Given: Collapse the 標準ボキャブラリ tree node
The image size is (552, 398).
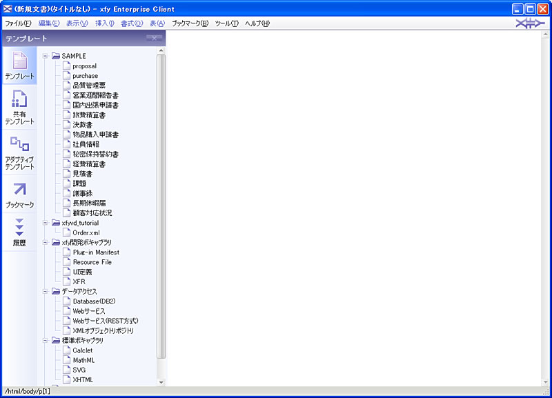Looking at the screenshot, I should [45, 340].
